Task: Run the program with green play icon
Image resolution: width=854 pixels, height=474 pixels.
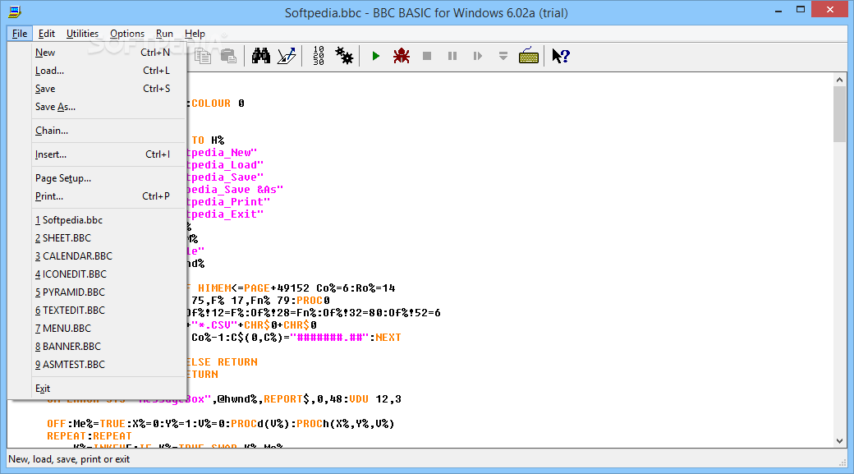Action: pyautogui.click(x=375, y=56)
